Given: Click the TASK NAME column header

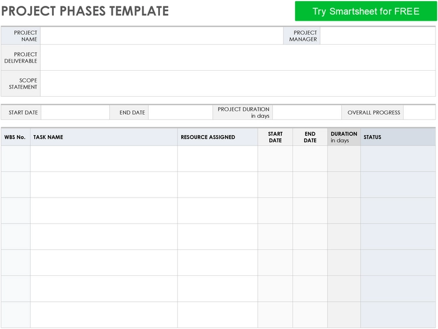Looking at the screenshot, I should point(104,137).
